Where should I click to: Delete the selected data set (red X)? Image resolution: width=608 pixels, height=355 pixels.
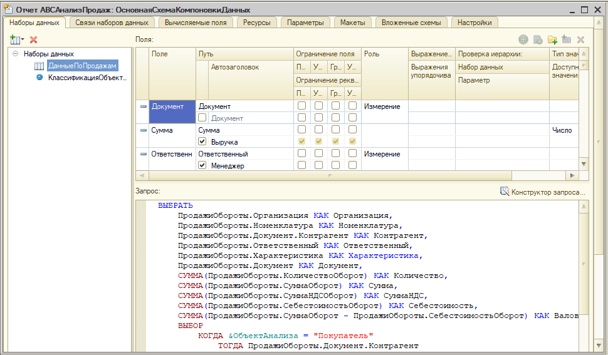(x=34, y=39)
